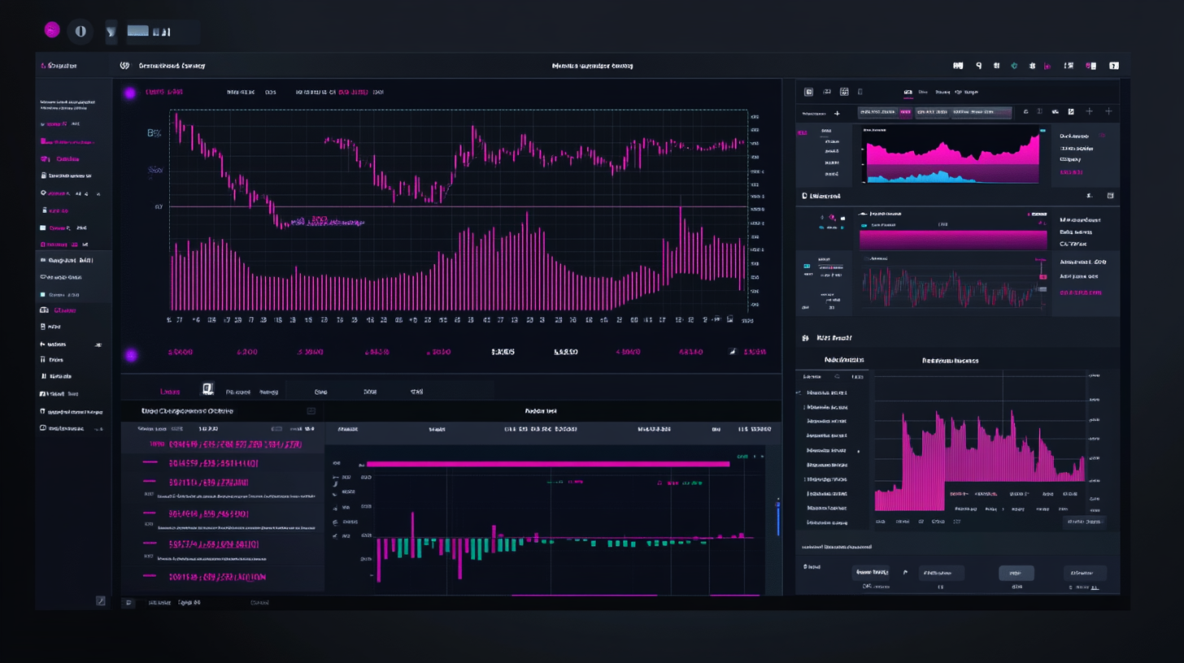Click the first button in bottom-right button row
1184x663 pixels.
point(871,573)
